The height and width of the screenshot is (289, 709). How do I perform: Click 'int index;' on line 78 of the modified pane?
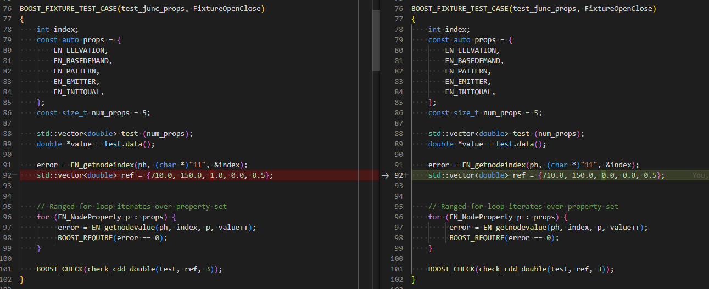pyautogui.click(x=449, y=30)
